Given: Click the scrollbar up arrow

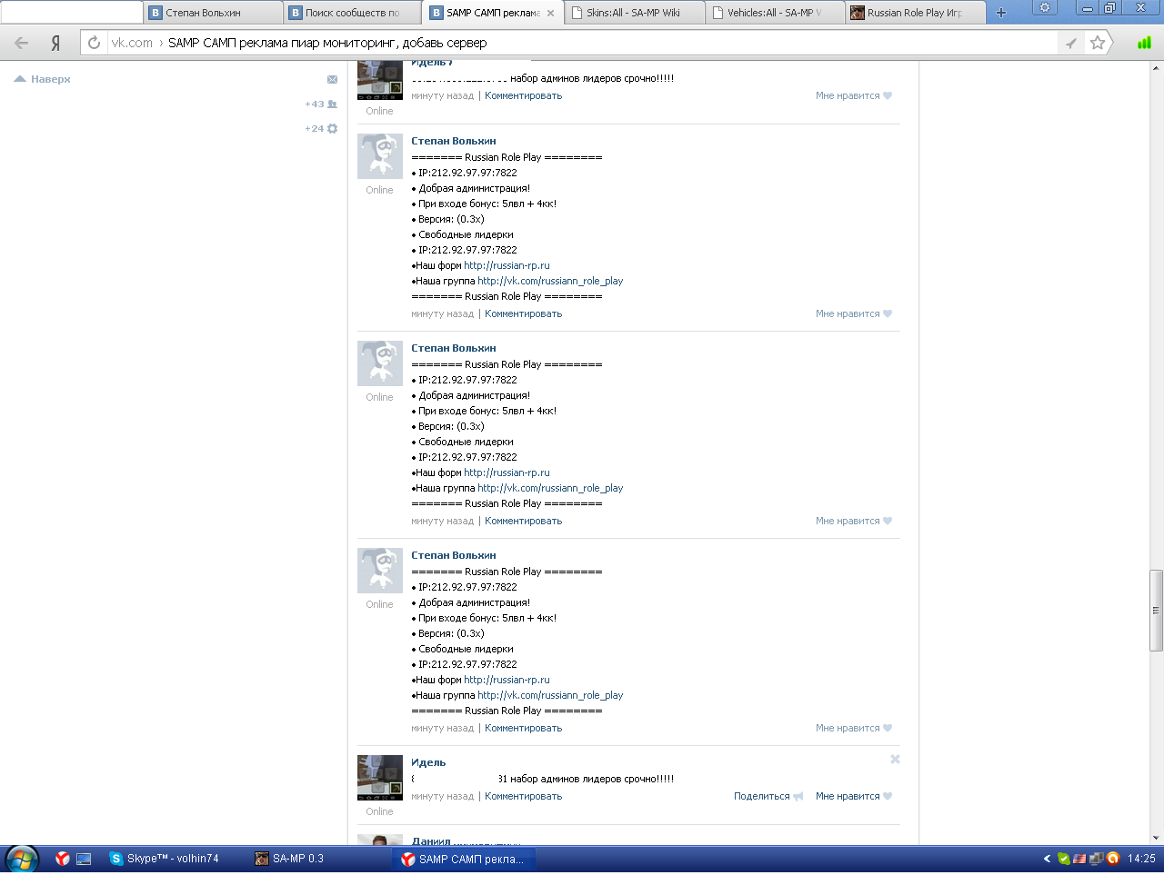Looking at the screenshot, I should tap(1156, 67).
